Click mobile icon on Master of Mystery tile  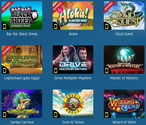coord(107,71)
